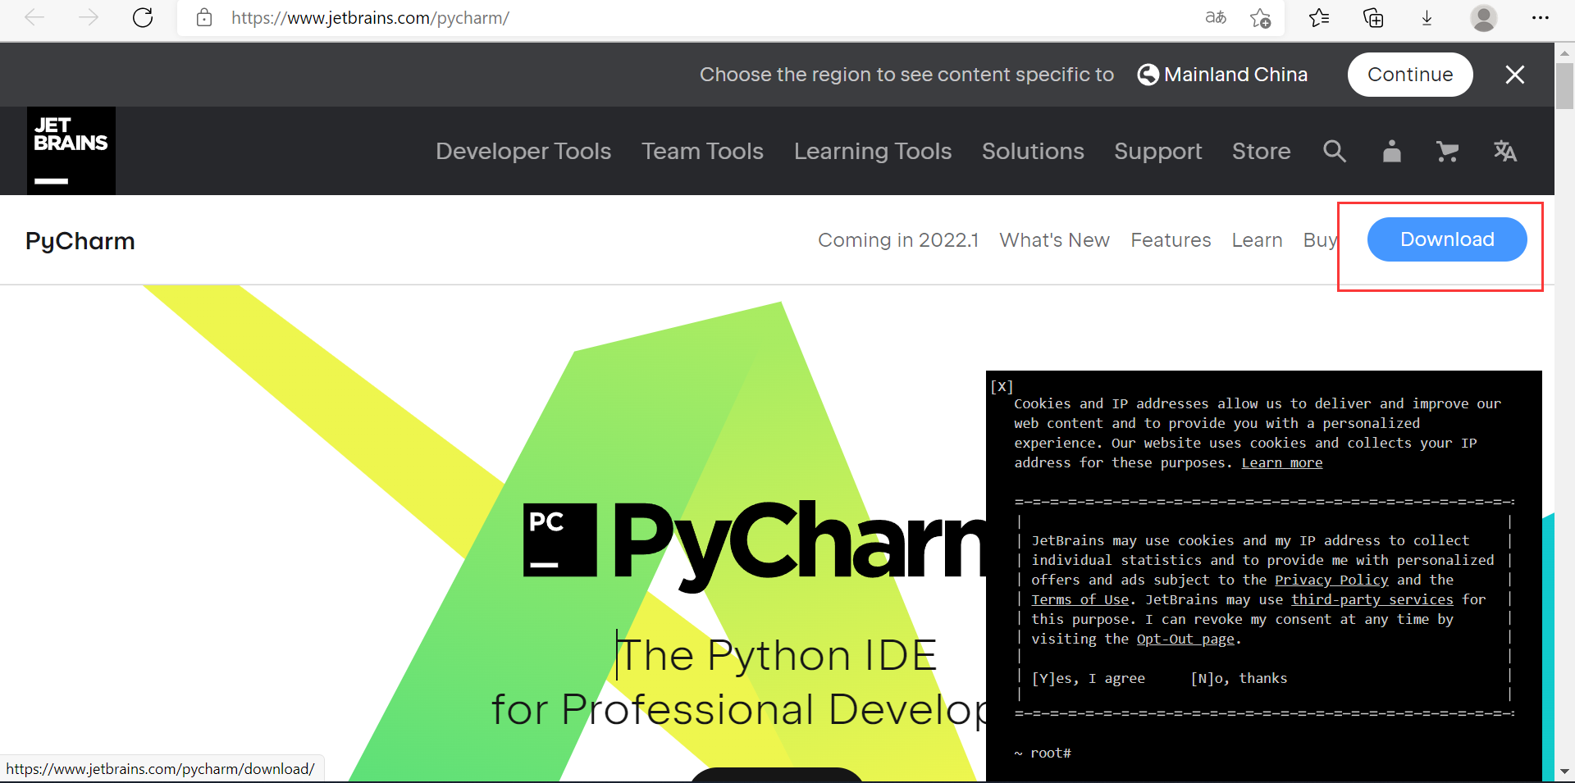Choose [Y]es, I agree
The width and height of the screenshot is (1575, 783).
1088,679
